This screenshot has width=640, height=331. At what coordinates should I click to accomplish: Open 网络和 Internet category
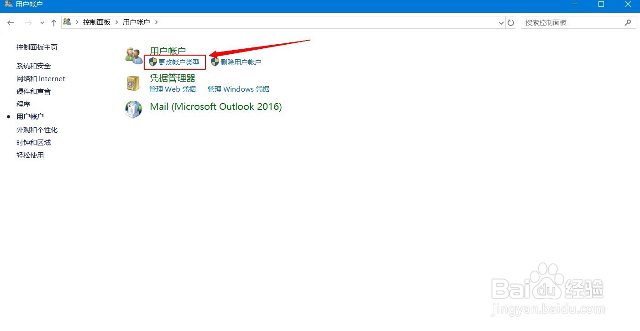point(41,79)
